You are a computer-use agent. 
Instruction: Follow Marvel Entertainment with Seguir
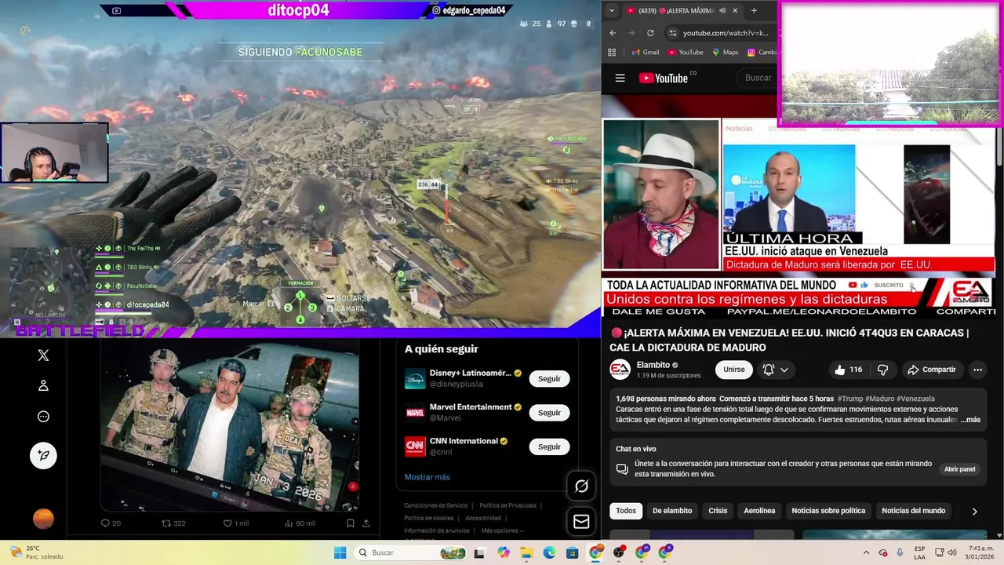[x=549, y=413]
